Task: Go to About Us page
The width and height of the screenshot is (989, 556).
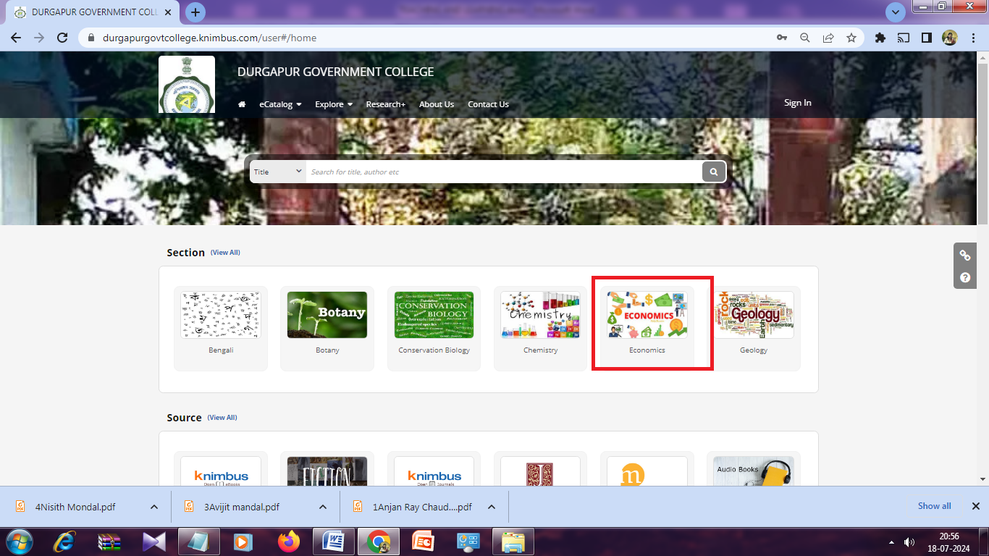Action: click(436, 104)
